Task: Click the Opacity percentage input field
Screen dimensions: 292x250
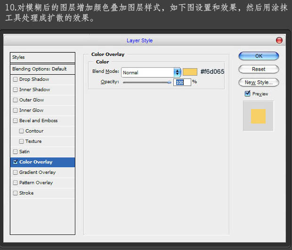Action: [182, 82]
